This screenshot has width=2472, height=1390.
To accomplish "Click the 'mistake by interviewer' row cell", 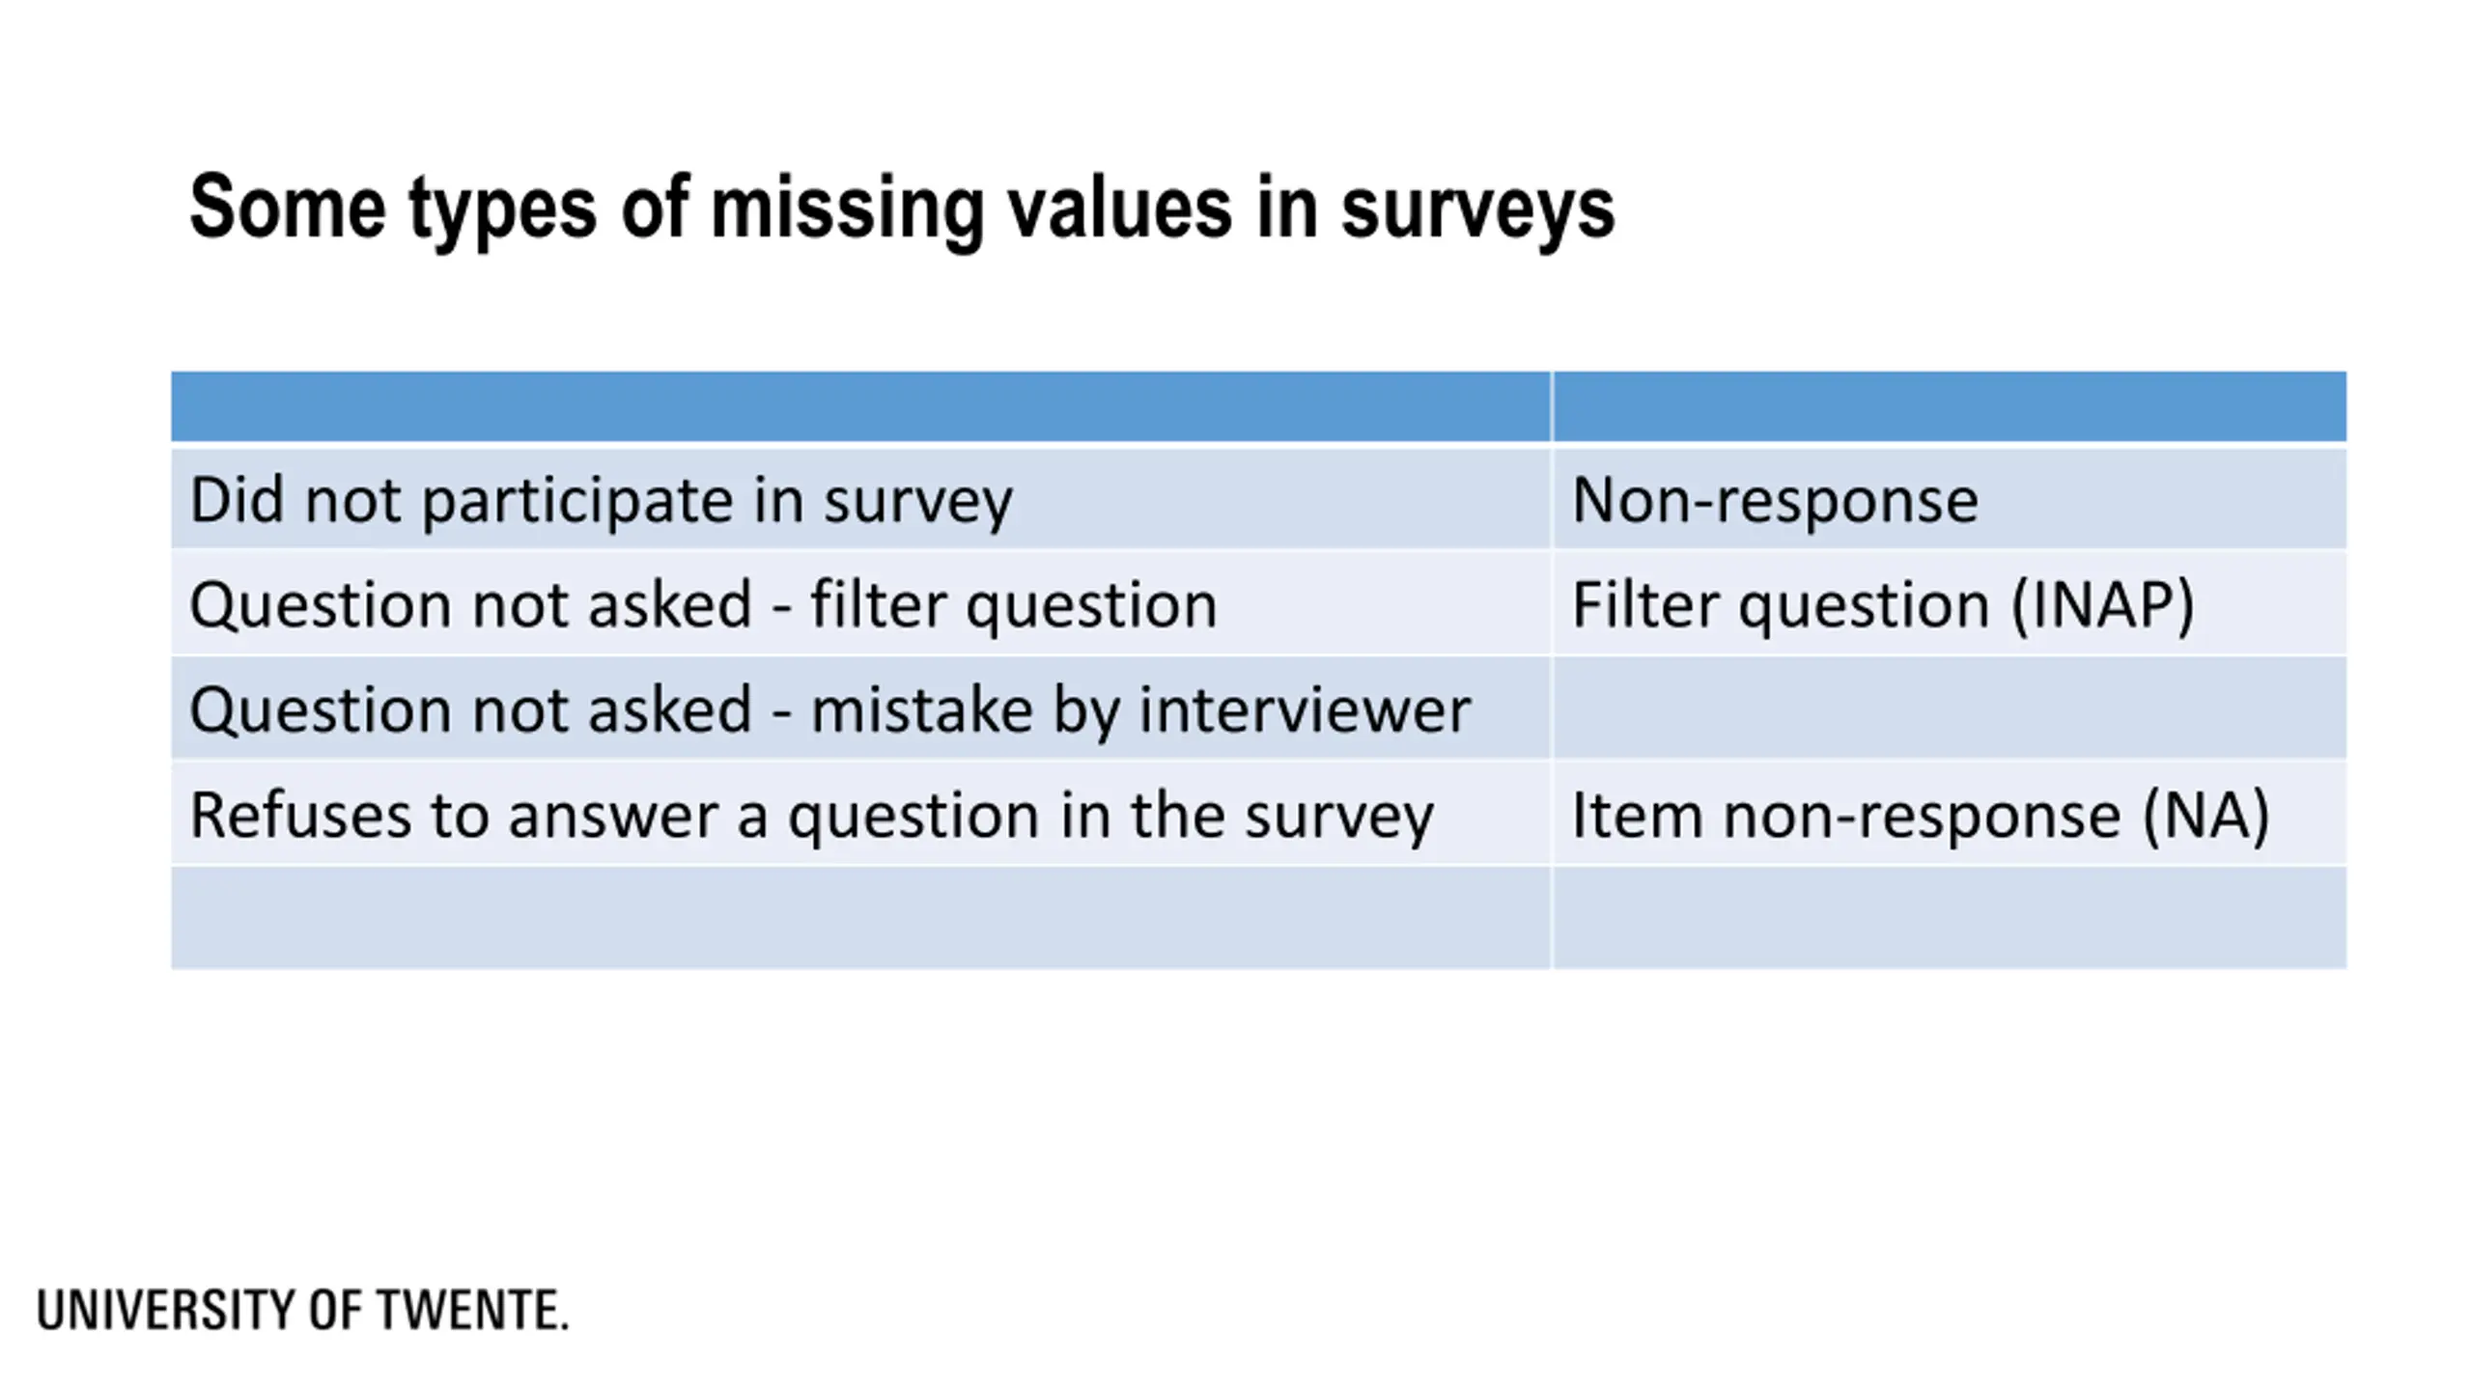I will (860, 709).
